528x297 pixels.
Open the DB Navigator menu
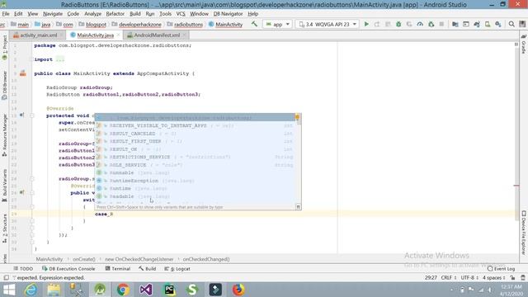click(x=228, y=14)
